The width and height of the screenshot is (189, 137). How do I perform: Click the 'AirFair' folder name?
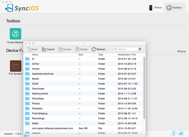(x=36, y=64)
